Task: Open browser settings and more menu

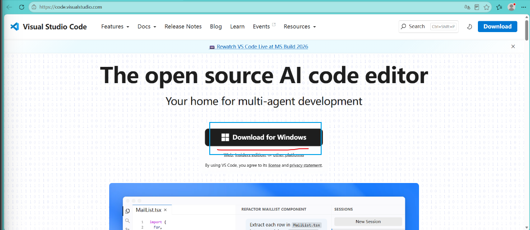Action: coord(524,7)
